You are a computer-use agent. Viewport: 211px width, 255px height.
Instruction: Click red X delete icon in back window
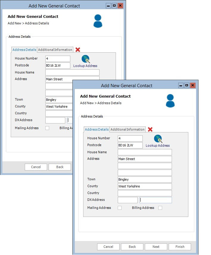click(x=78, y=50)
